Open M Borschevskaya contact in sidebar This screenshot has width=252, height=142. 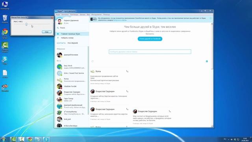(72, 125)
